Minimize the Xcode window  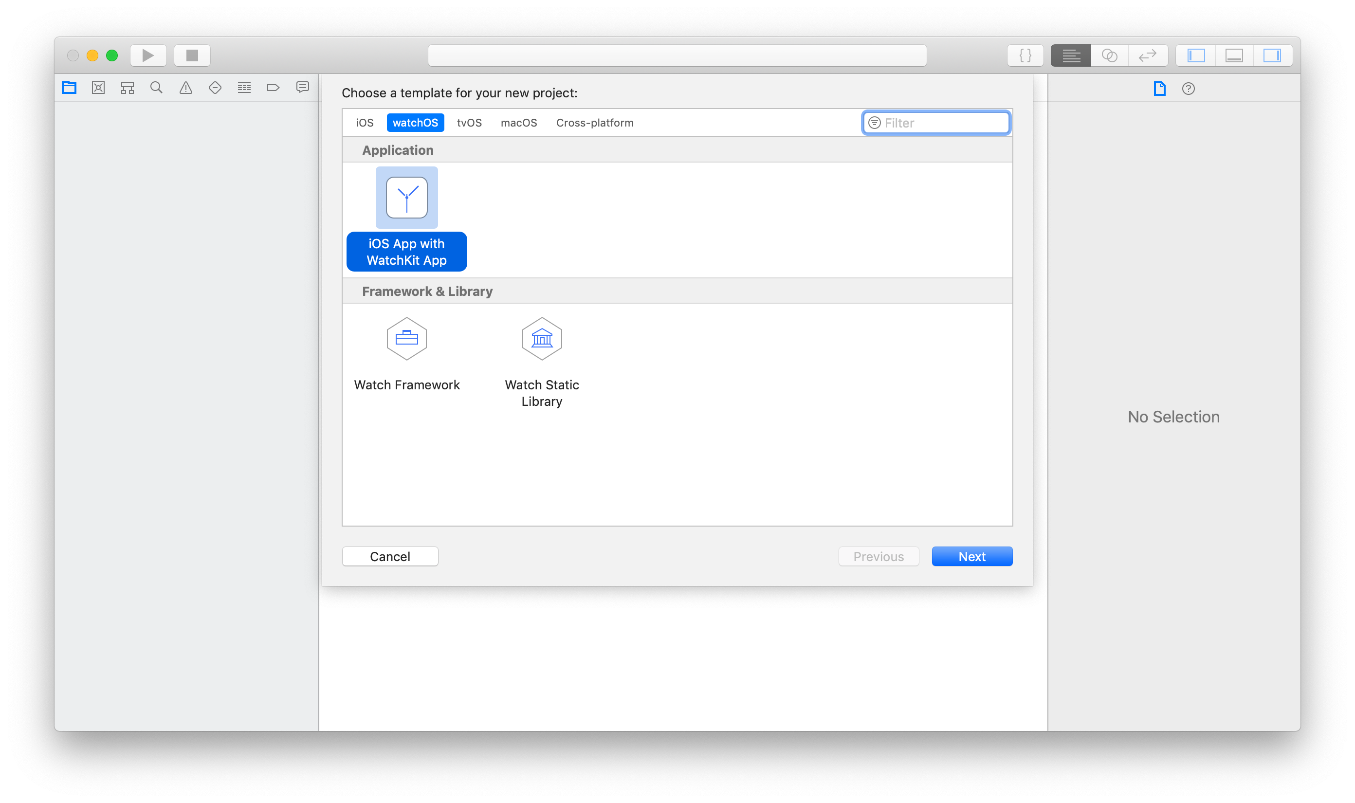(x=92, y=55)
